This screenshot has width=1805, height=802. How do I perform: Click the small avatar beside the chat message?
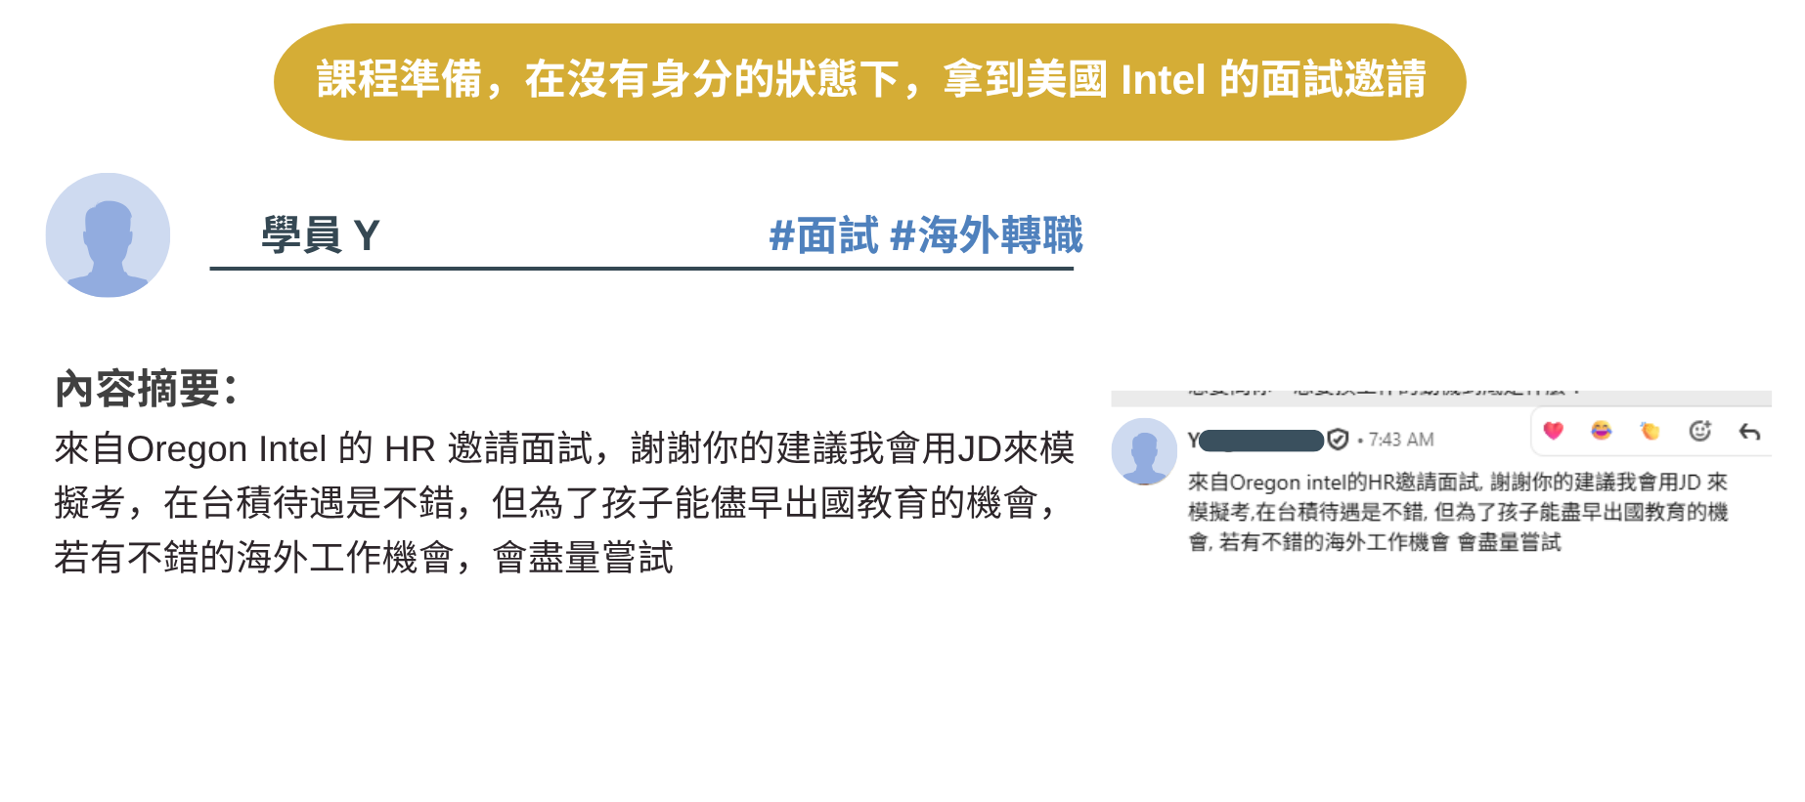[x=1144, y=451]
